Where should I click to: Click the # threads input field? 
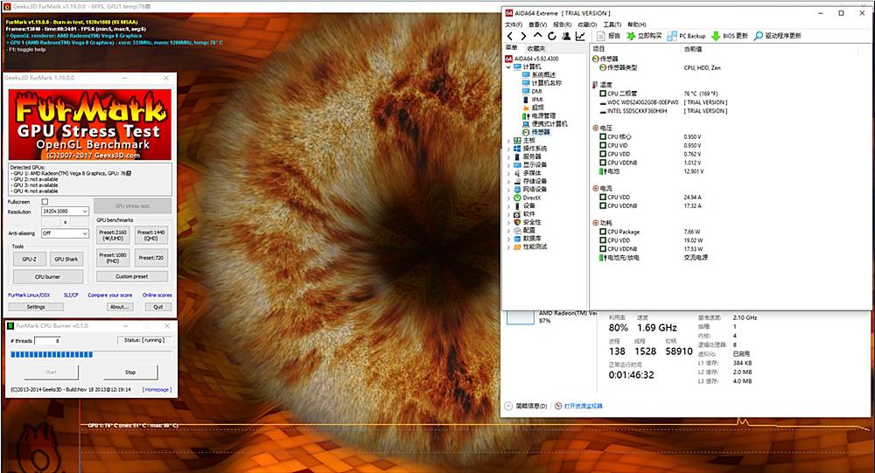coord(47,340)
